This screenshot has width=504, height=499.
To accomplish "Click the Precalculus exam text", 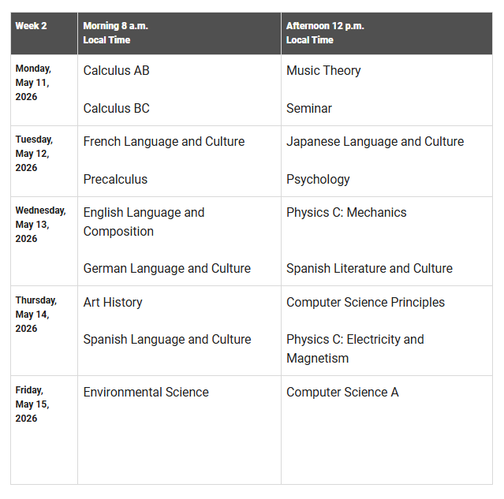I will click(115, 179).
